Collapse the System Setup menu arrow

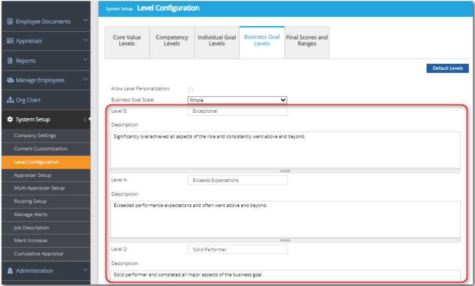pos(85,120)
